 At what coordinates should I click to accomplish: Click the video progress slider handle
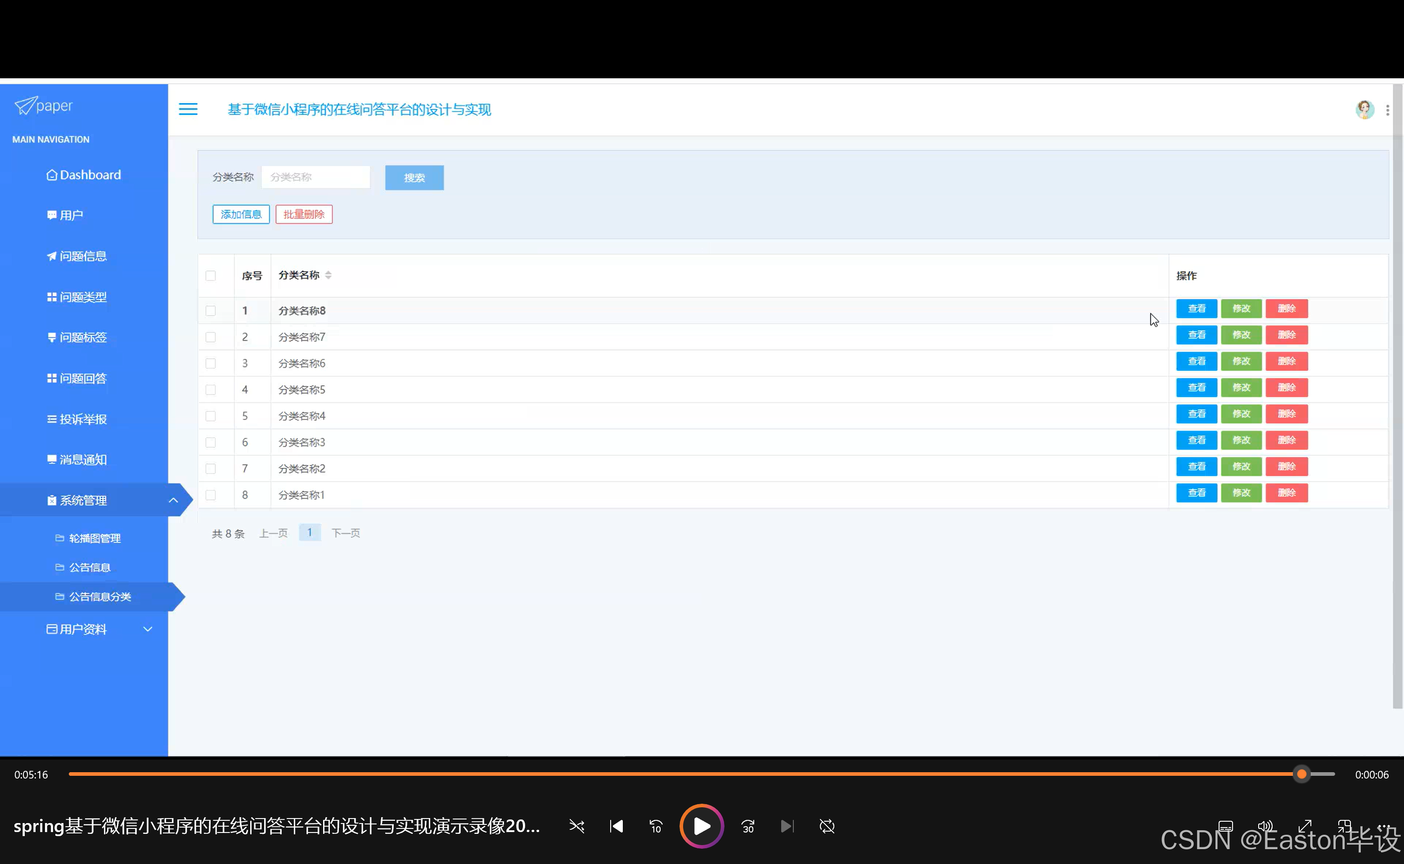1302,774
